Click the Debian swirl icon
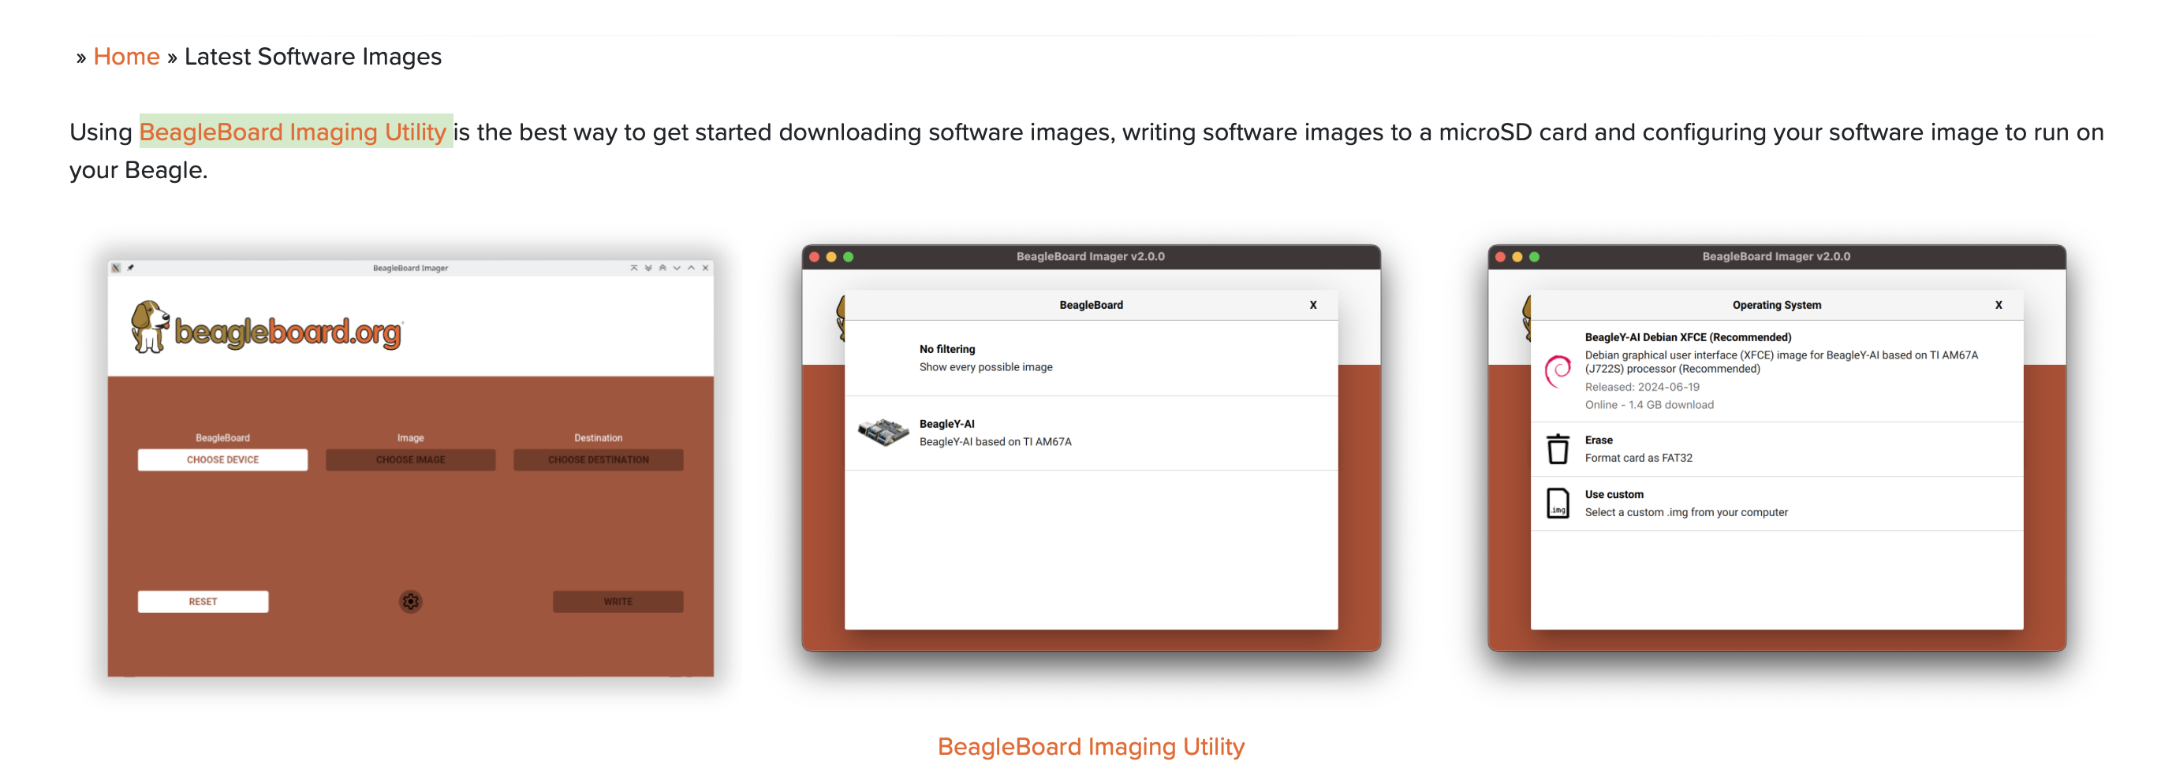Screen dimensions: 2161x769 1558,371
